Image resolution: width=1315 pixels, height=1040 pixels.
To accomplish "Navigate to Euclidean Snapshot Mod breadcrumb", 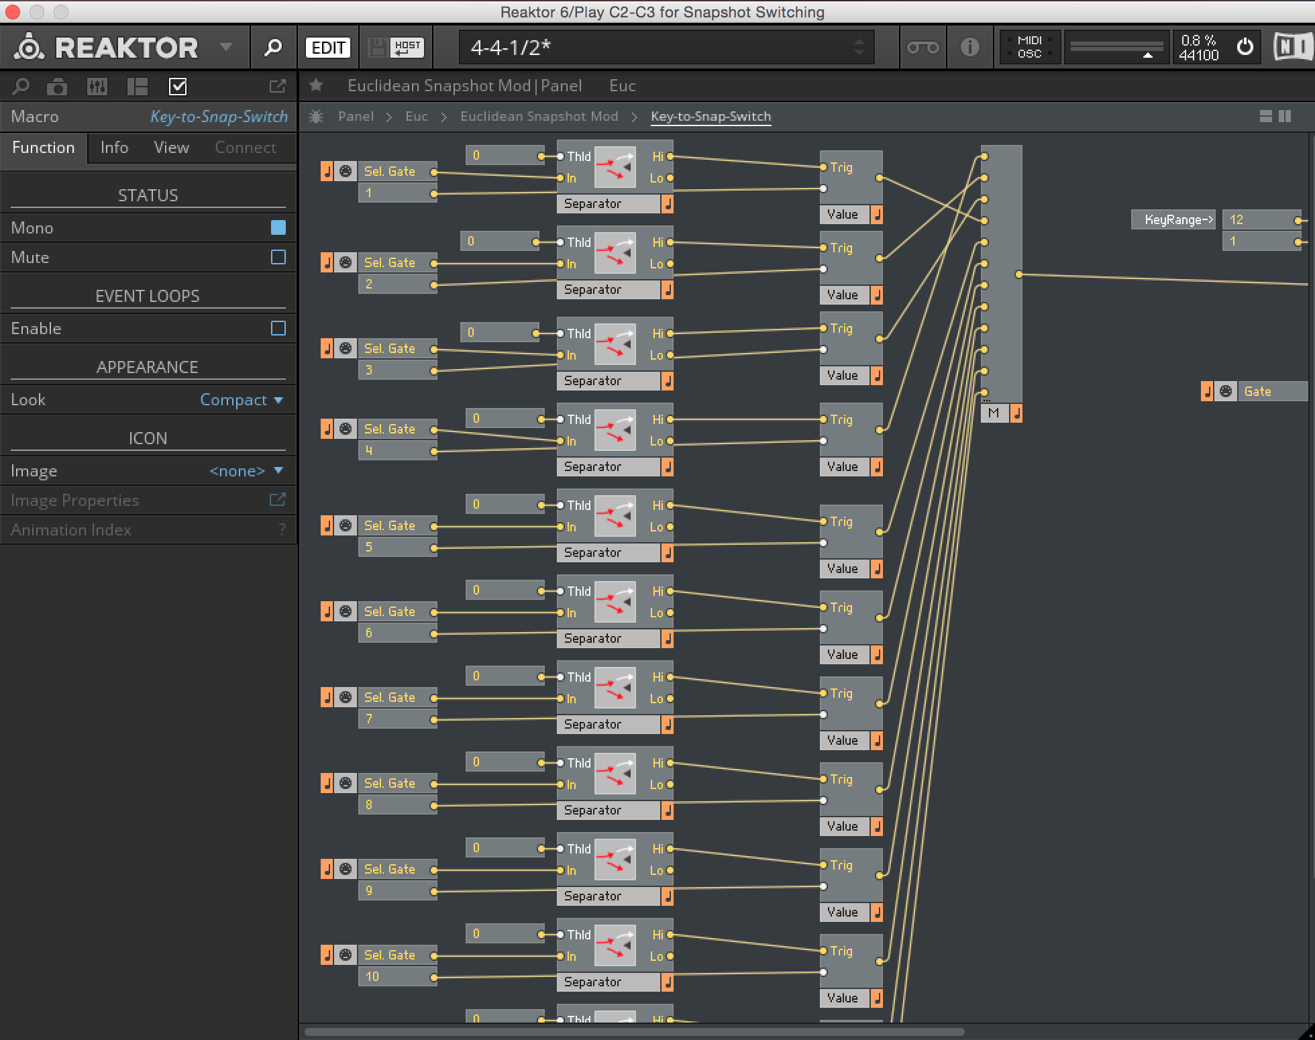I will (x=539, y=117).
